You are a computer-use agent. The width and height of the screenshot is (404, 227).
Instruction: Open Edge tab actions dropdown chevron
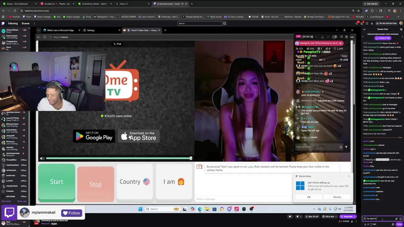point(39,30)
